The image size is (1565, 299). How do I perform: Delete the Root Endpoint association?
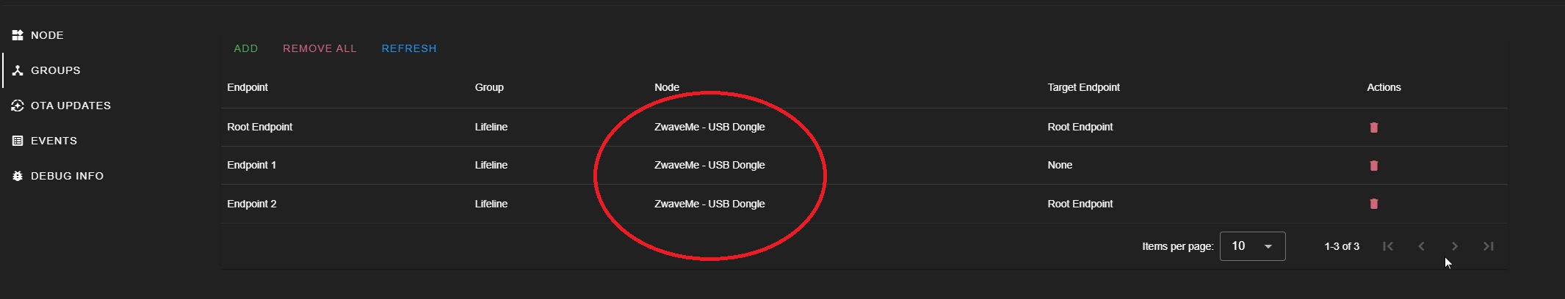(x=1373, y=128)
